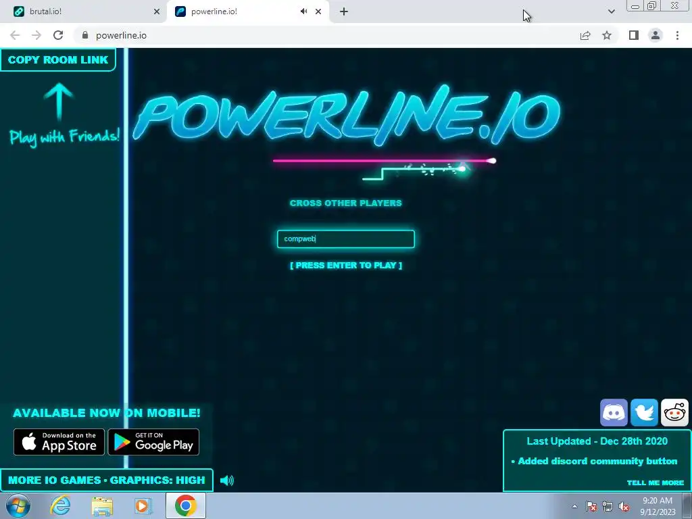Bookmark this page with the star

coord(607,35)
